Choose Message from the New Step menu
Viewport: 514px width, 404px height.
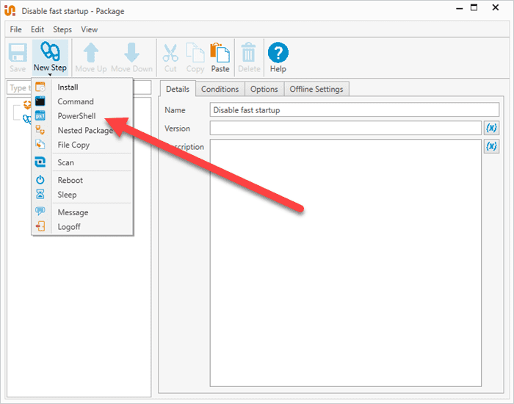tap(82, 212)
